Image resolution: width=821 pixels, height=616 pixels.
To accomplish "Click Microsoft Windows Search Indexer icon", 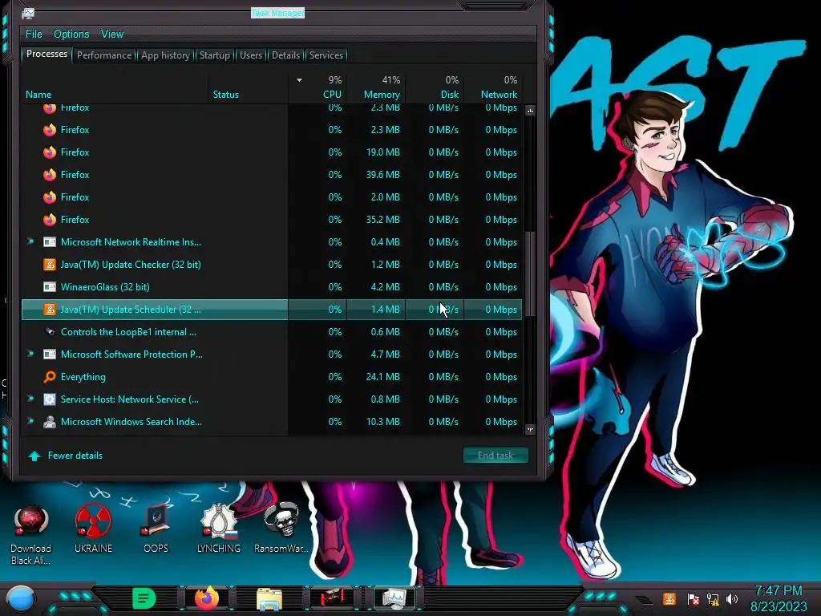I will (x=49, y=422).
